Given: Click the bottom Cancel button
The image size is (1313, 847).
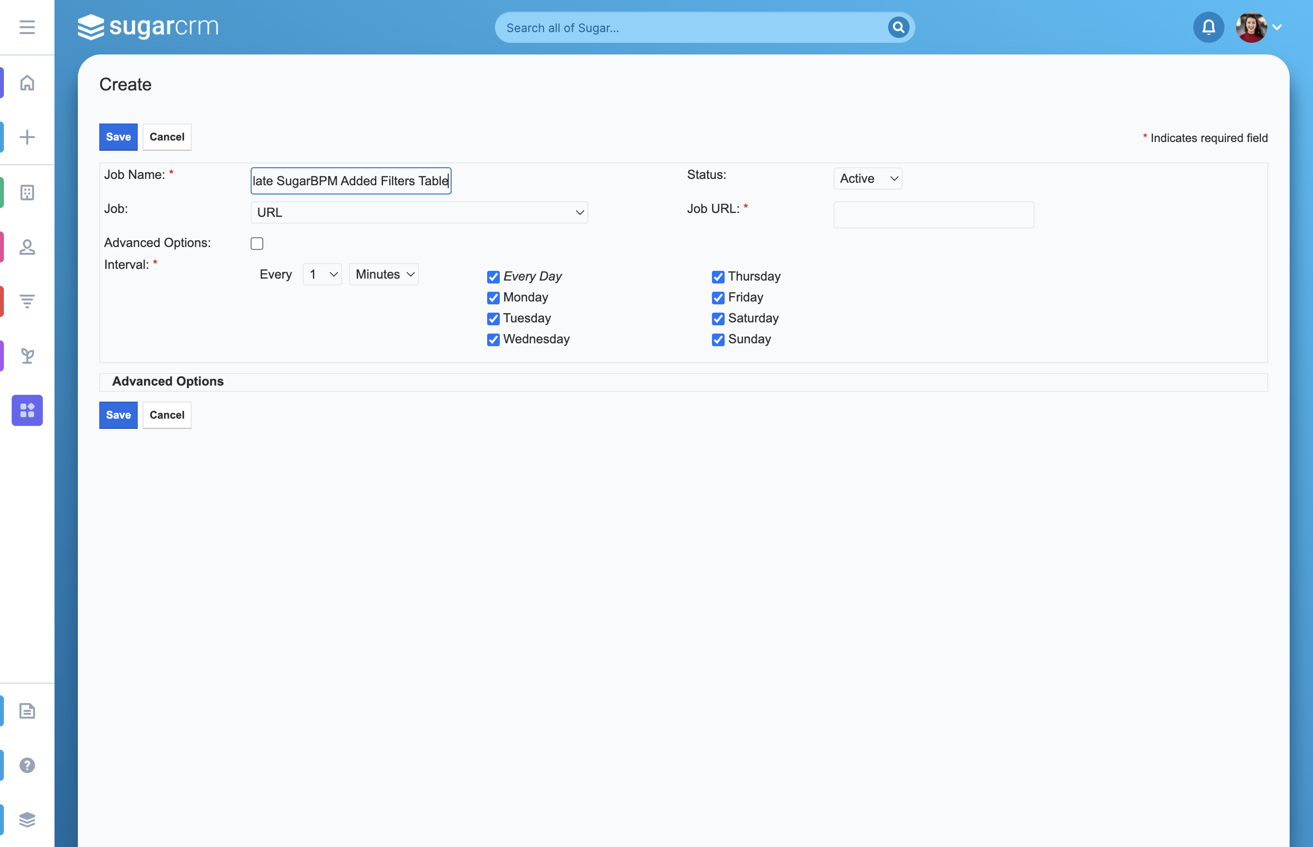Looking at the screenshot, I should pyautogui.click(x=167, y=415).
